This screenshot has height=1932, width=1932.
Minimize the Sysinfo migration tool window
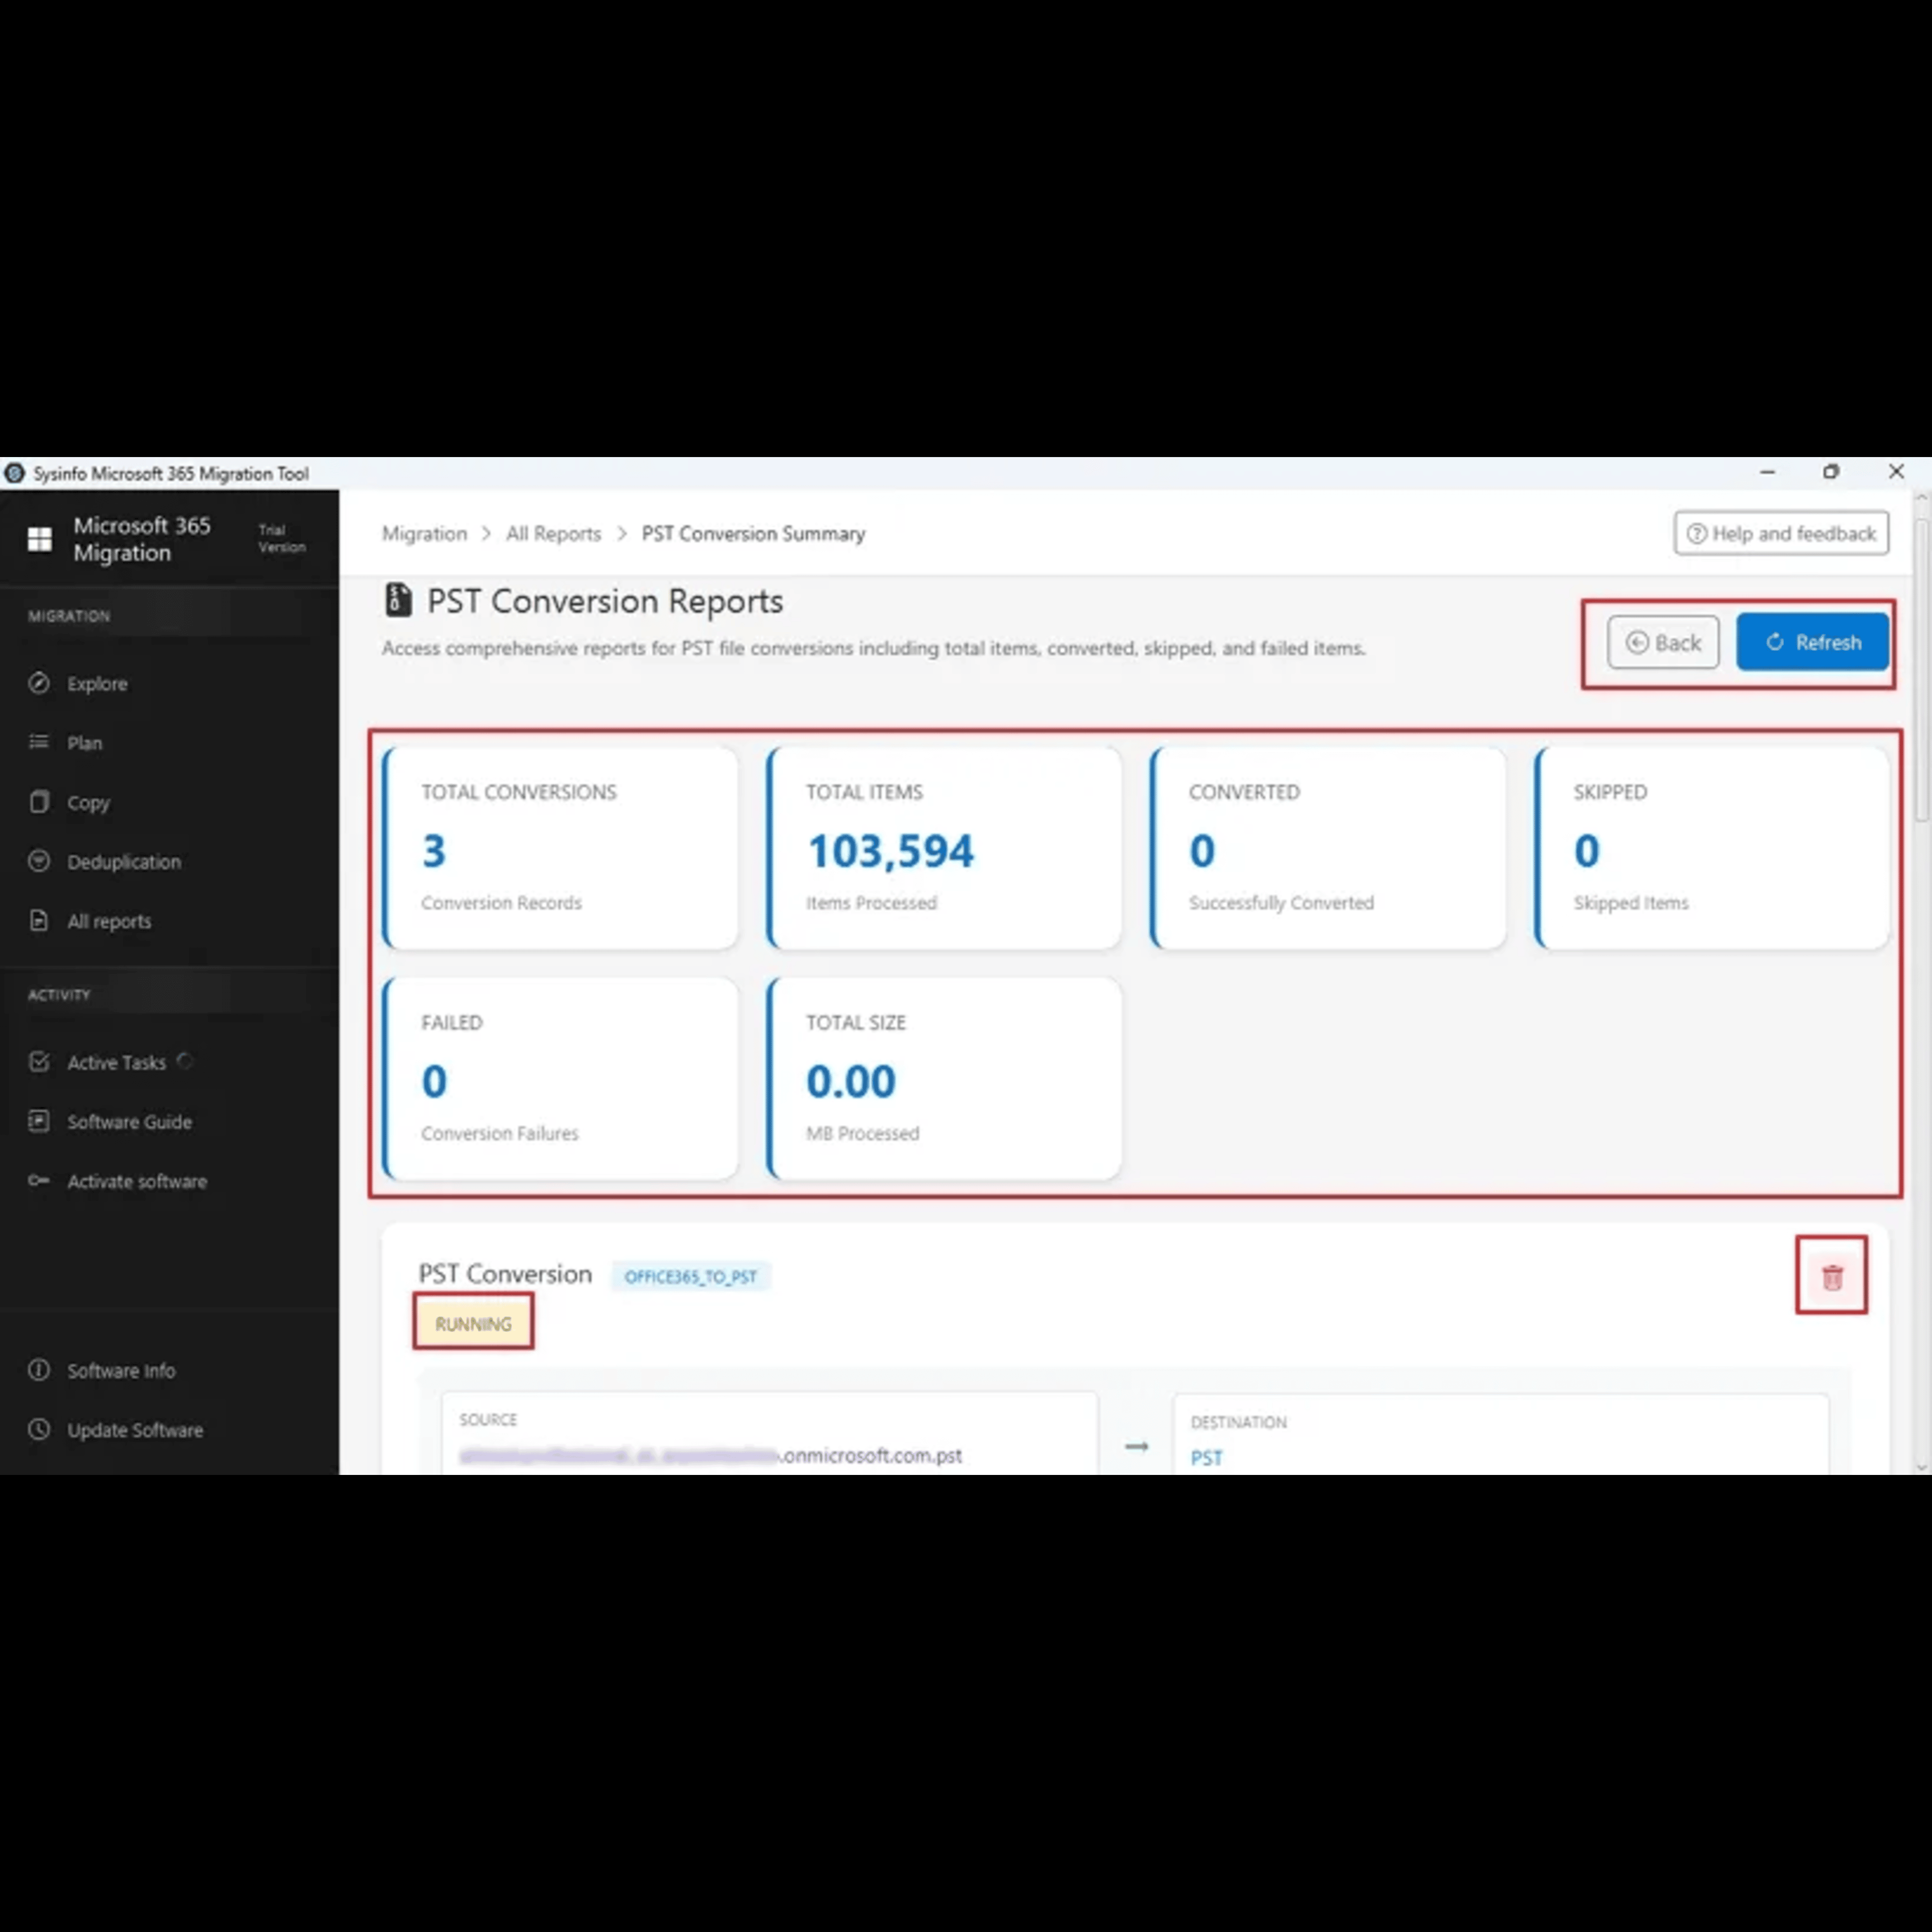coord(1768,472)
